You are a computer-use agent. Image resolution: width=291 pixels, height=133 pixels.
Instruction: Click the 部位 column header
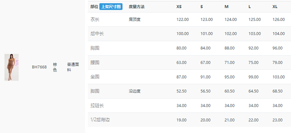(94, 7)
